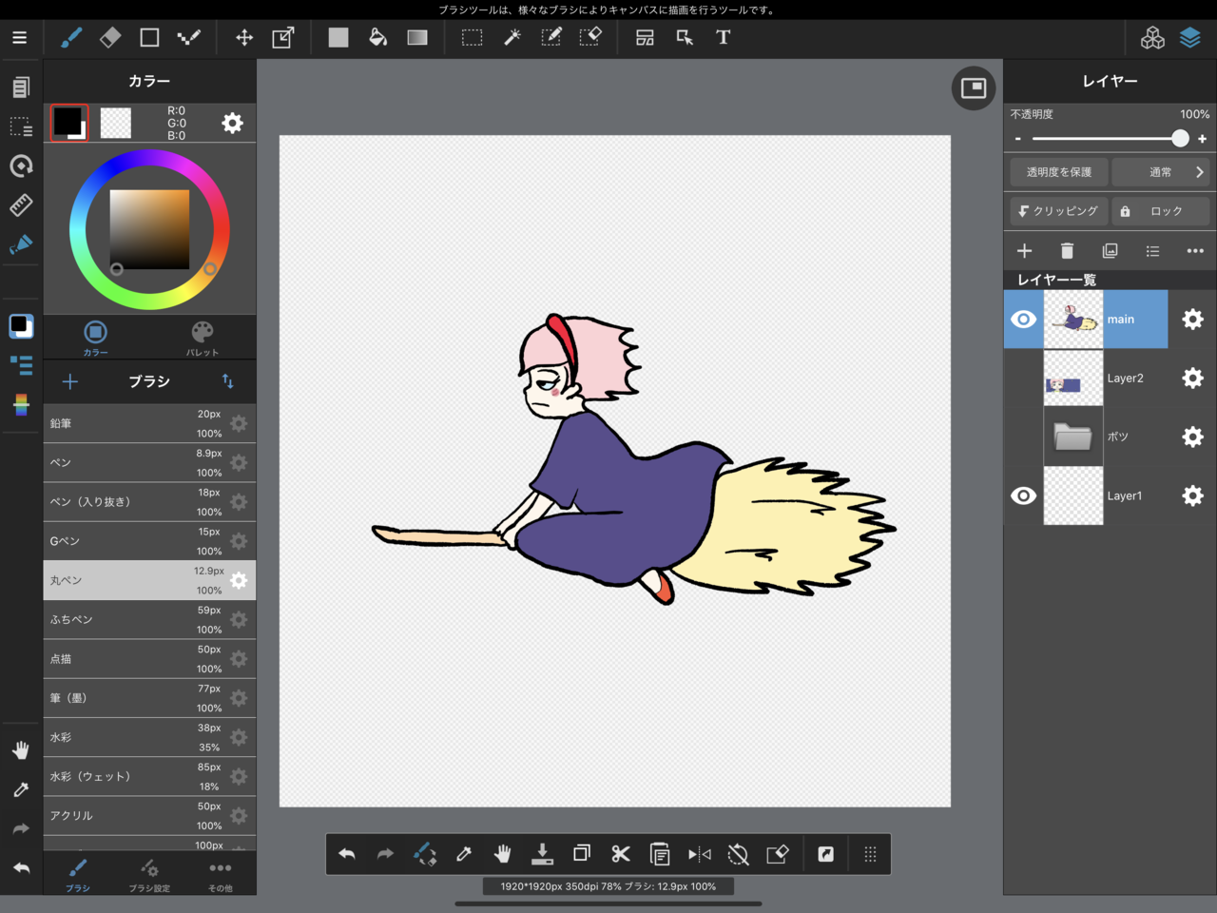Switch to ブラシ tab at bottom

point(78,874)
